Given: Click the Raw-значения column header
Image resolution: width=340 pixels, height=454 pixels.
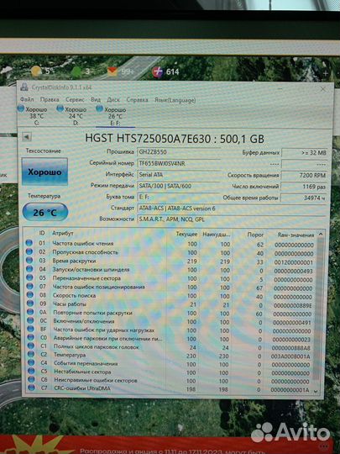Looking at the screenshot, I should pos(296,235).
